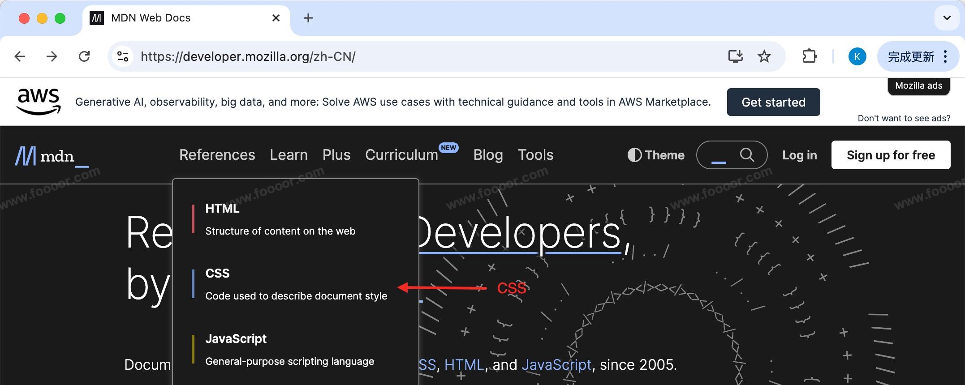Select JavaScript in the References dropdown
Viewport: 965px width, 385px height.
point(296,350)
